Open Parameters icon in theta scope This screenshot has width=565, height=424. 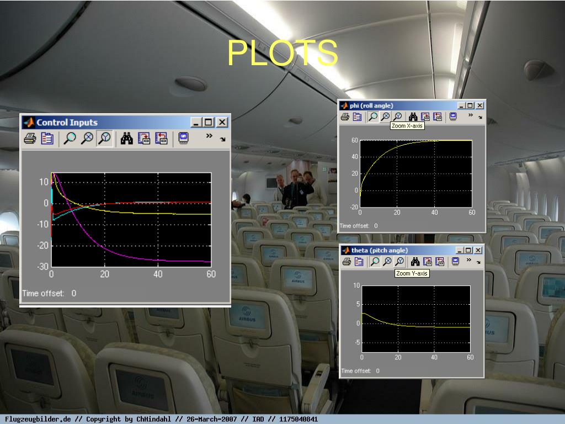[x=359, y=262]
